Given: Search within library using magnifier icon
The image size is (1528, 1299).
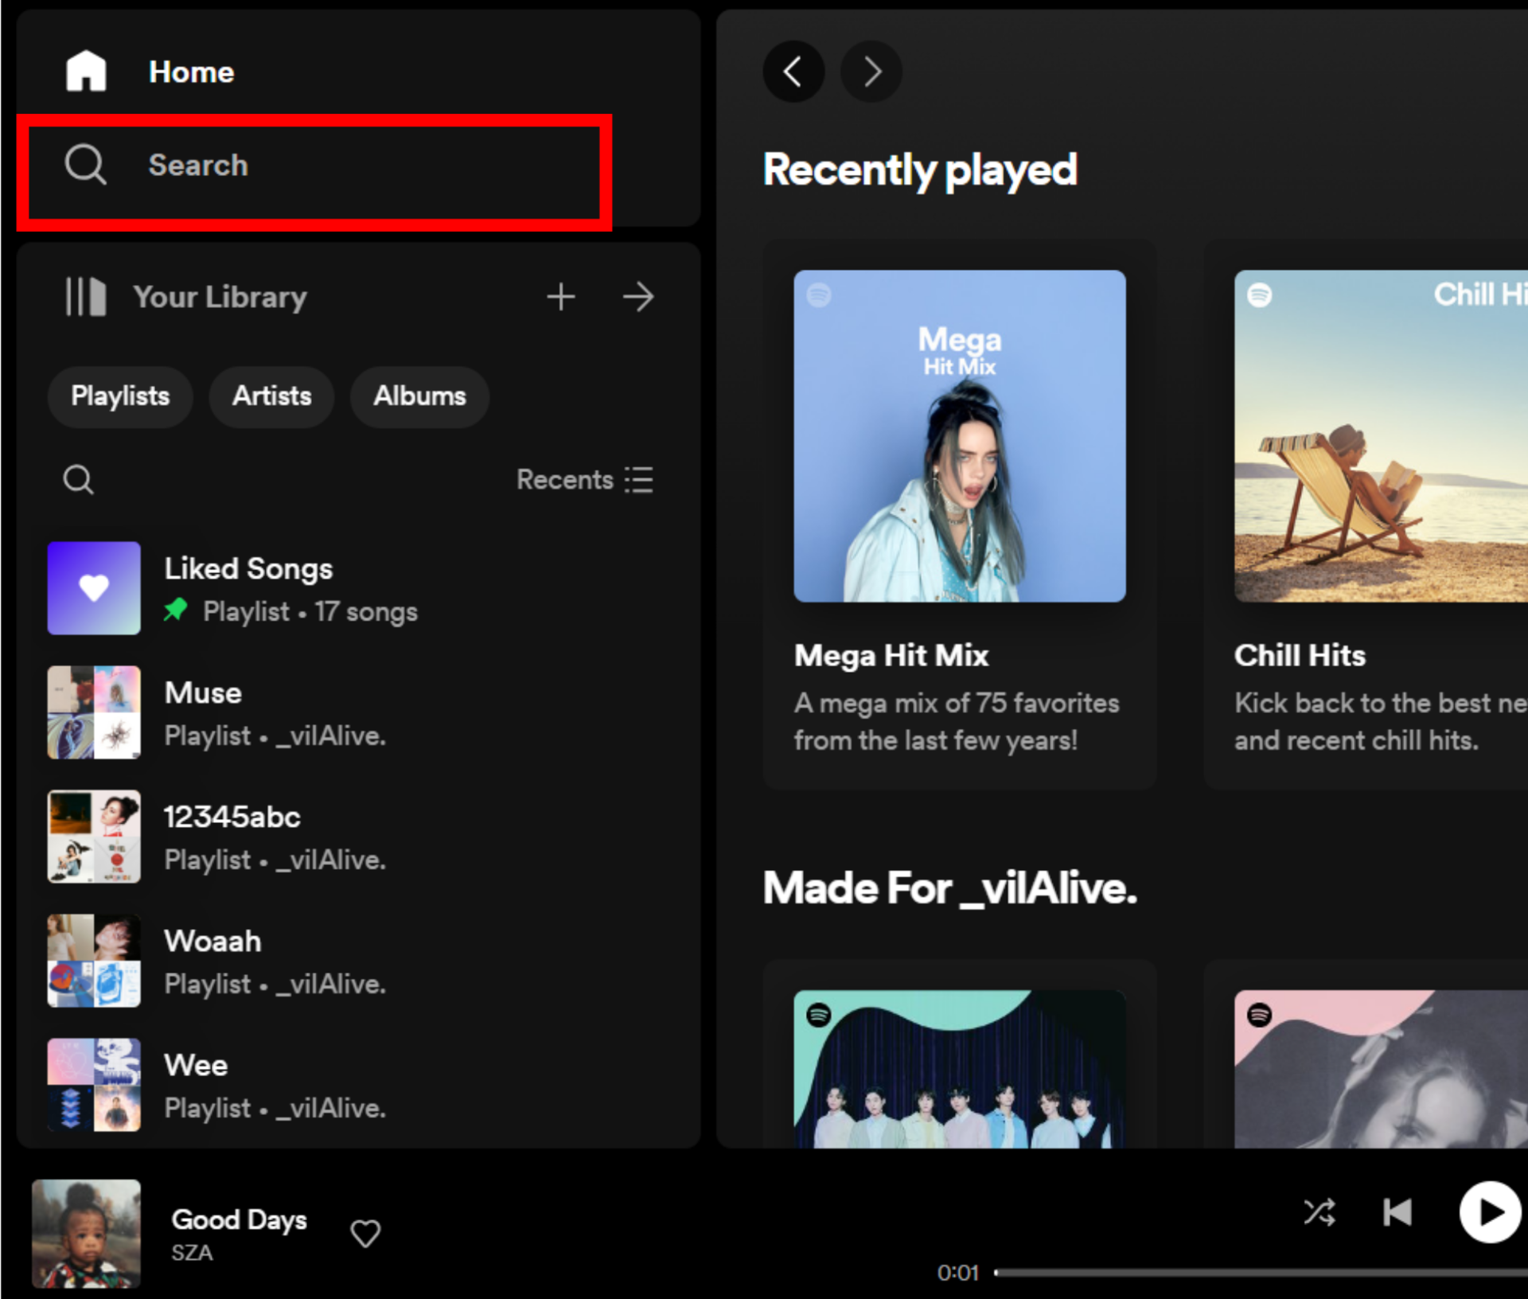Looking at the screenshot, I should pos(78,480).
